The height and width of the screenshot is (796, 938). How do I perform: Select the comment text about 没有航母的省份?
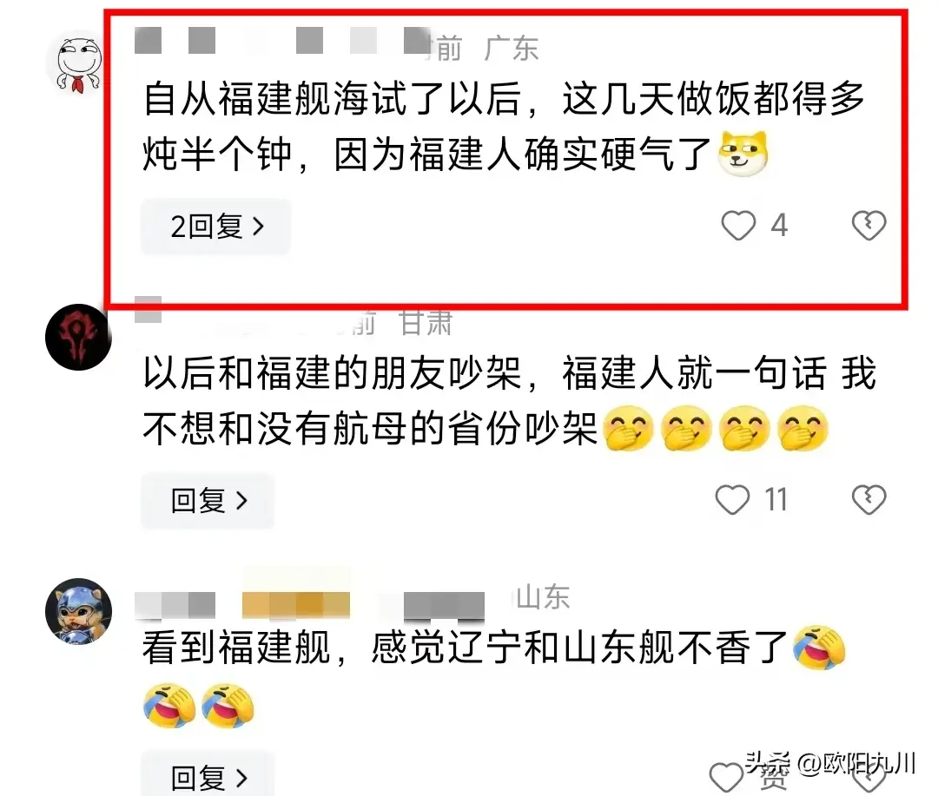click(510, 400)
